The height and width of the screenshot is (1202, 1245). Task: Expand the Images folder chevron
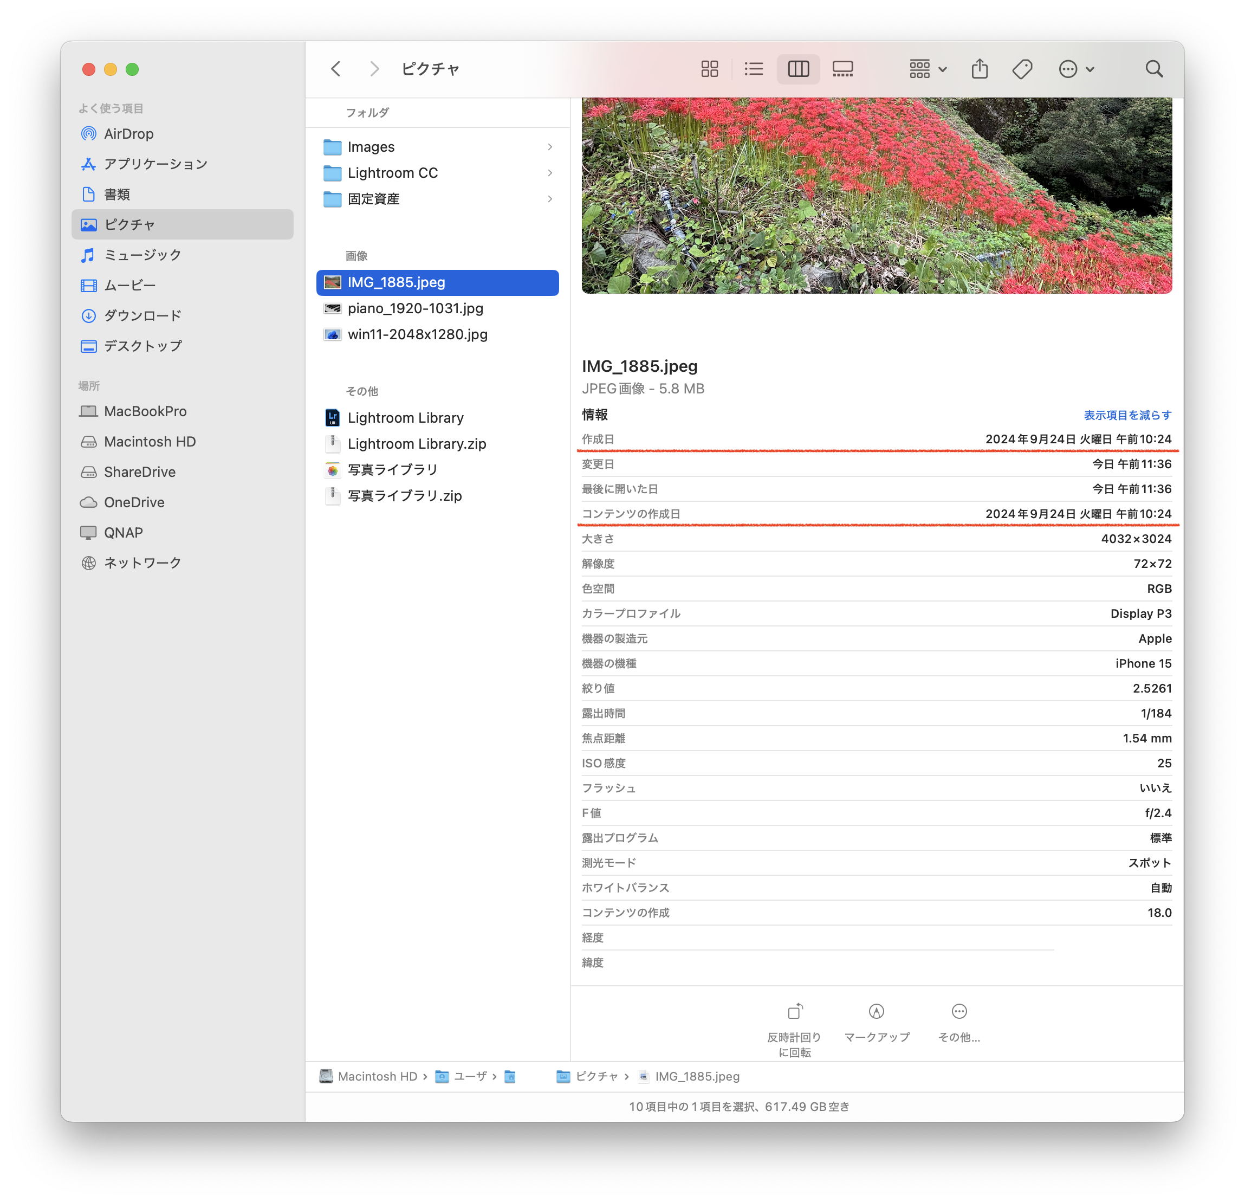[549, 147]
